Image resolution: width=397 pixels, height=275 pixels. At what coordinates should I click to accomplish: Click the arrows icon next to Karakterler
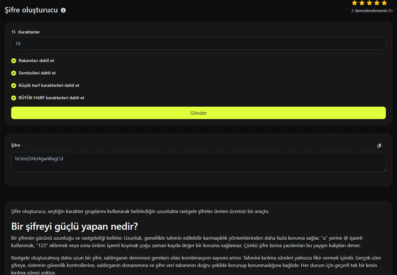point(13,32)
